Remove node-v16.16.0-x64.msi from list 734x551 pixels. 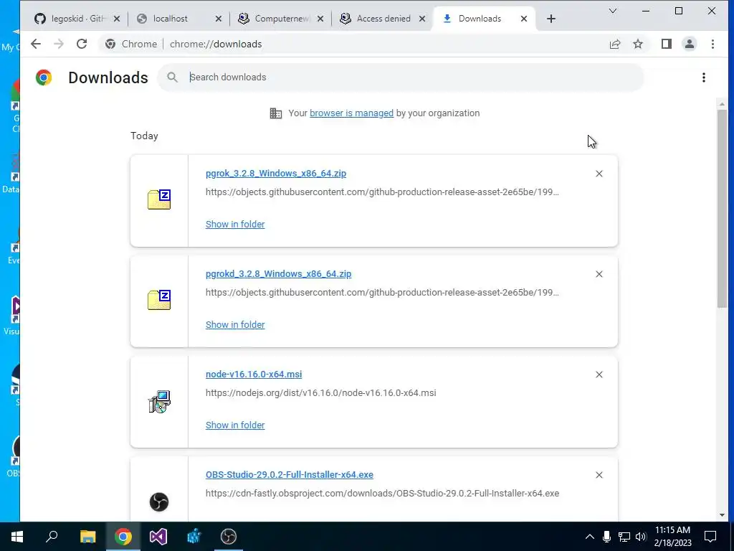pos(599,375)
